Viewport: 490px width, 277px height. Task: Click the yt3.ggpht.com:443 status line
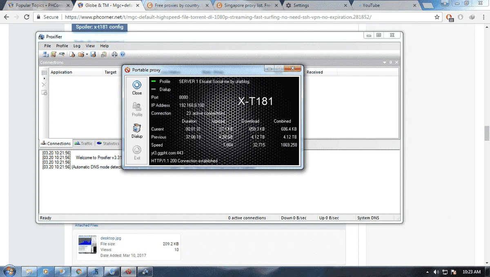tap(167, 153)
